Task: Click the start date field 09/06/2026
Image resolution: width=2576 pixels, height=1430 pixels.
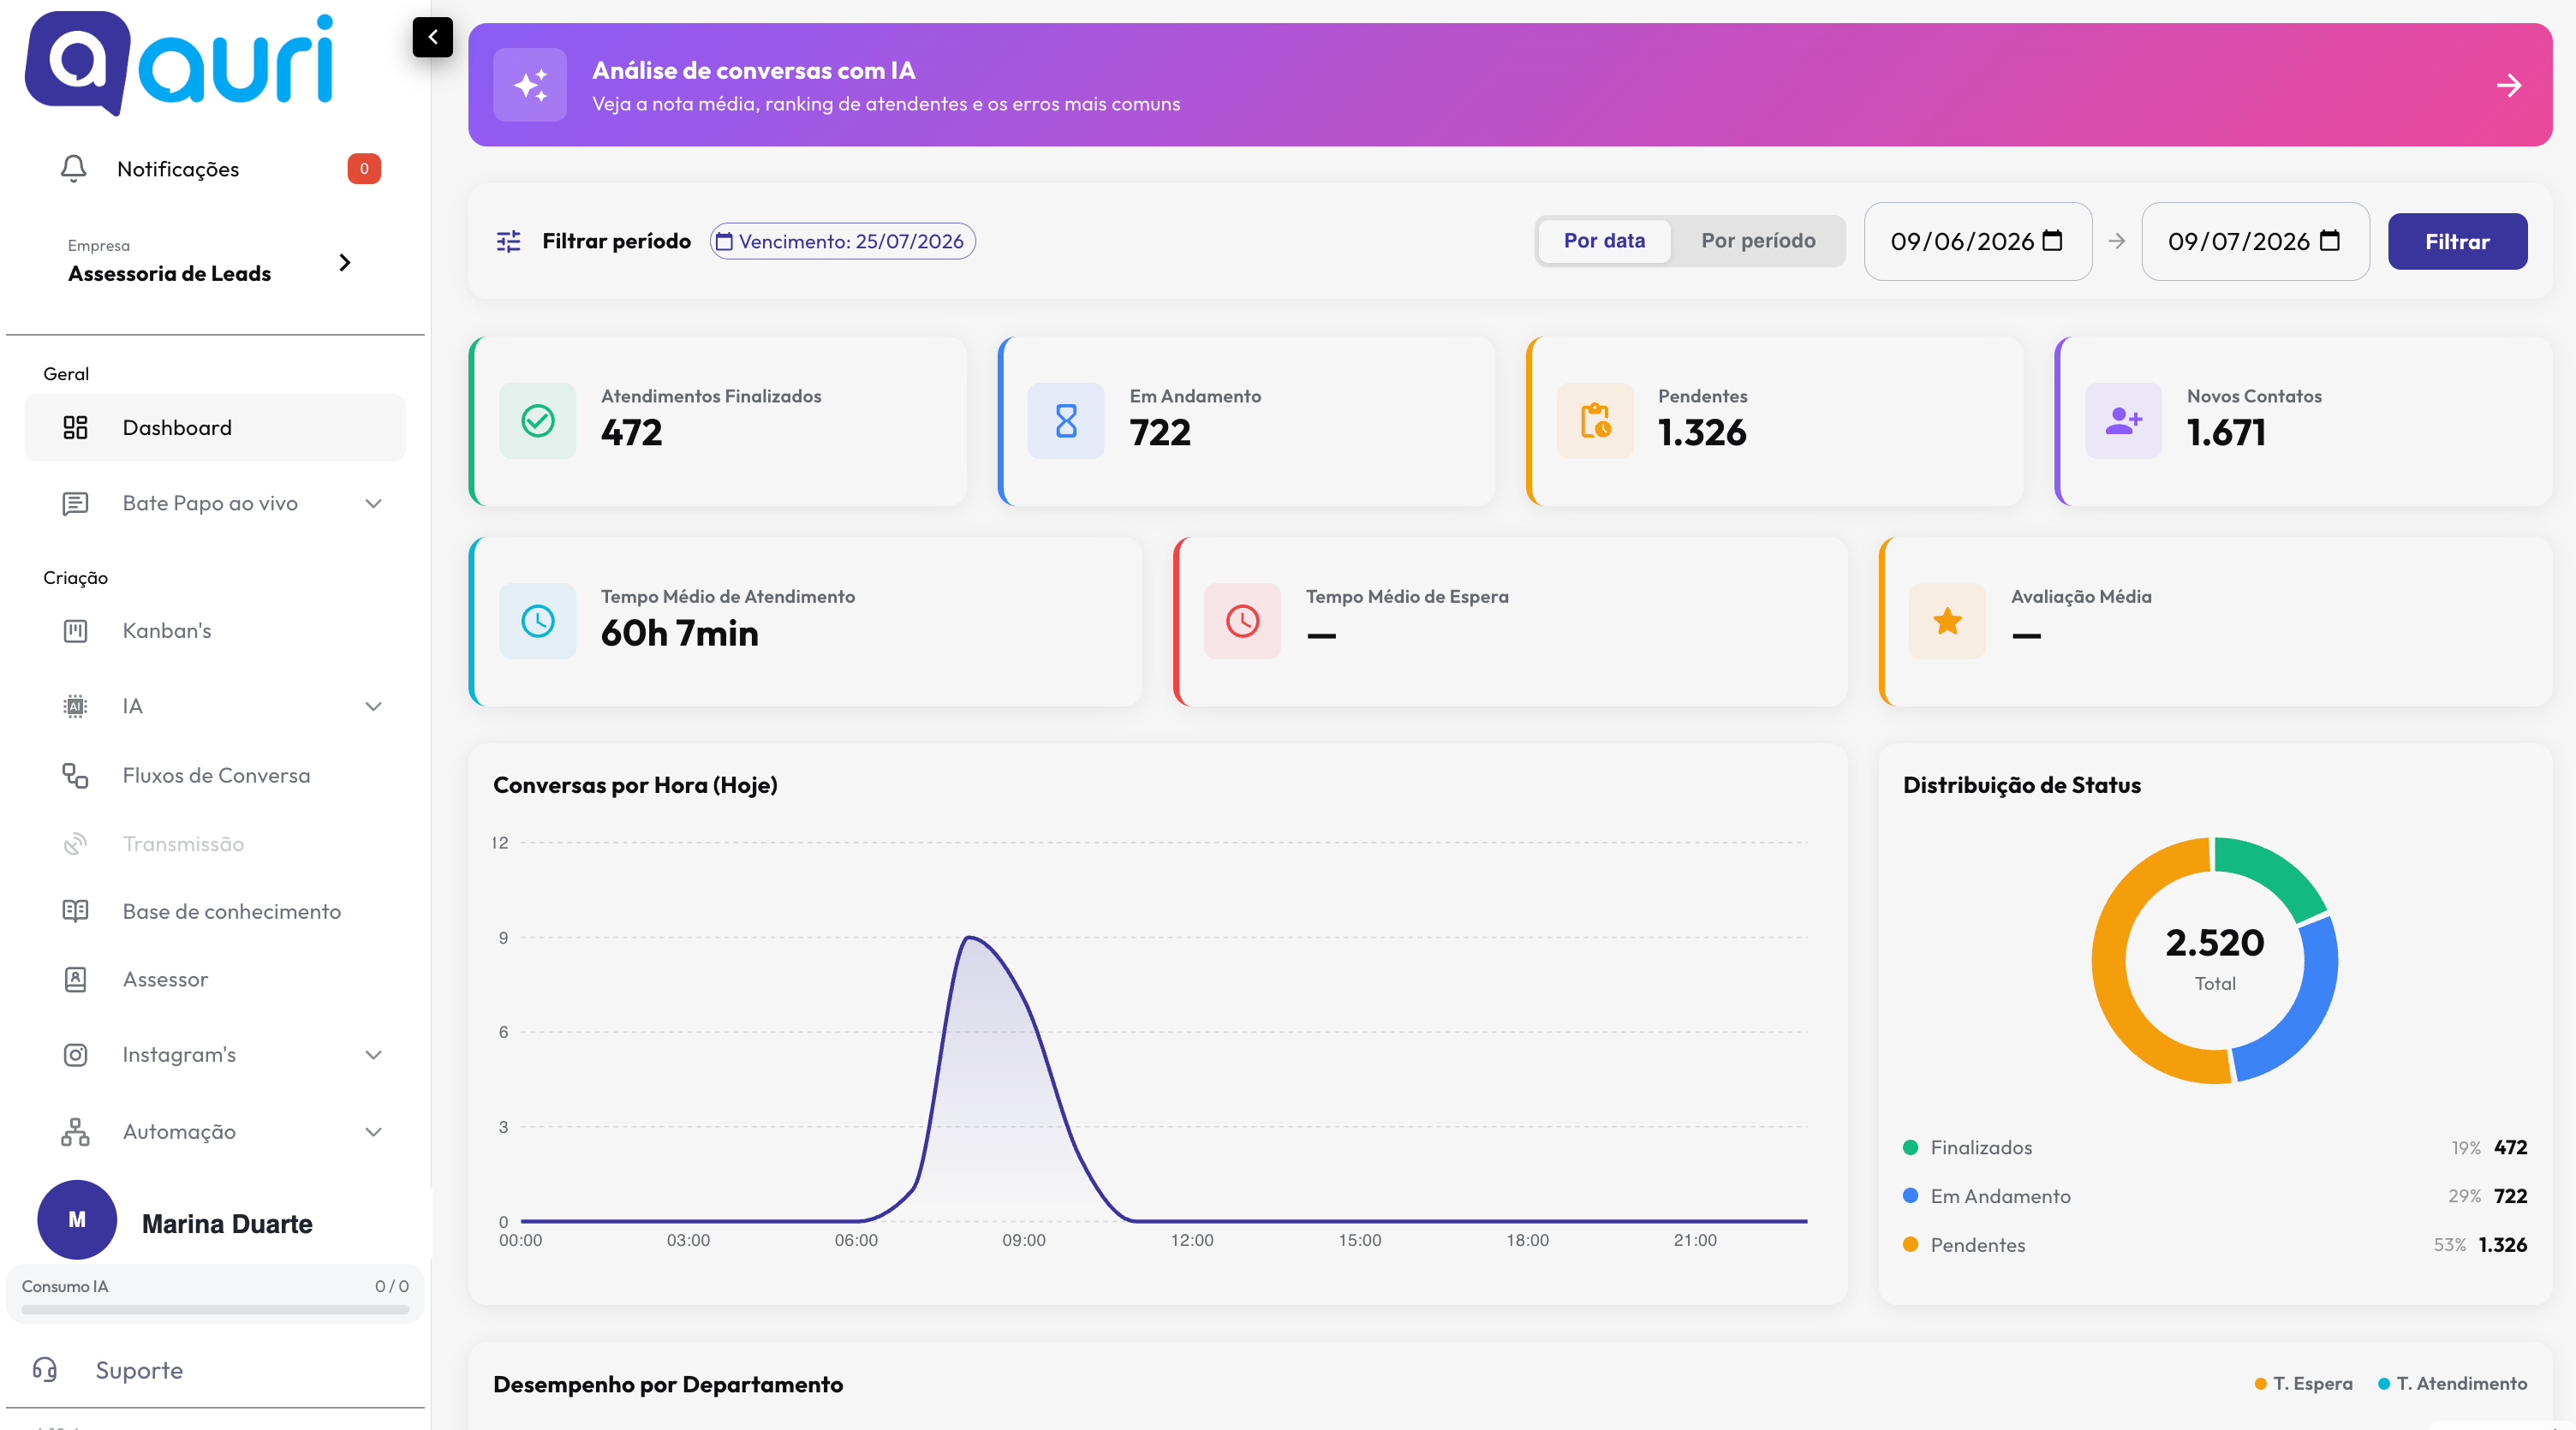Action: 1977,241
